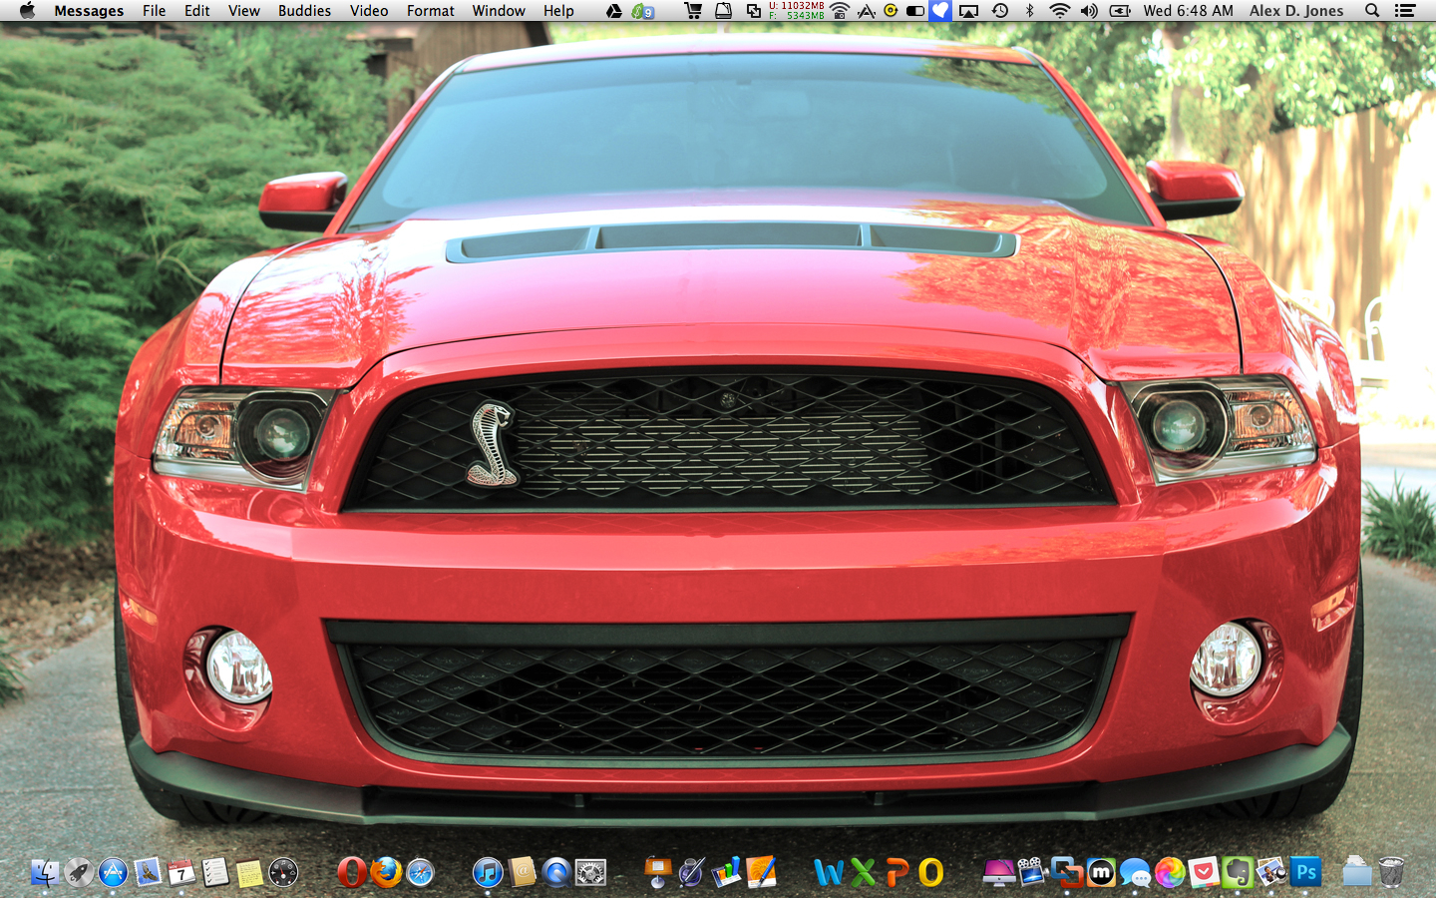Open the yellow Stickies notes icon
The height and width of the screenshot is (898, 1436).
[x=249, y=873]
